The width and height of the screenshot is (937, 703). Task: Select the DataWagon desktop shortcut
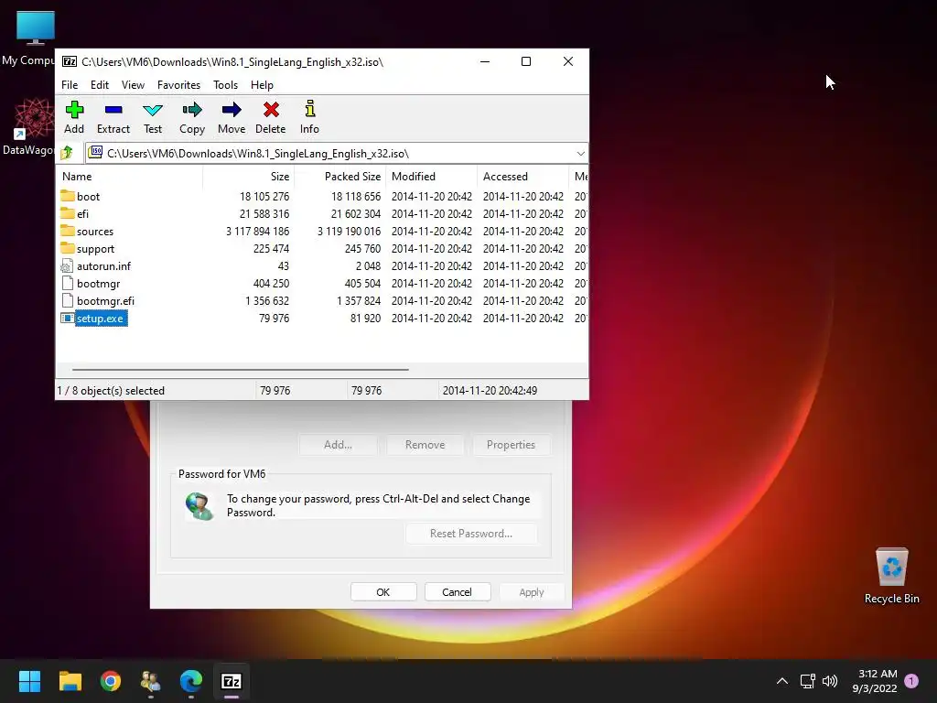pyautogui.click(x=34, y=116)
